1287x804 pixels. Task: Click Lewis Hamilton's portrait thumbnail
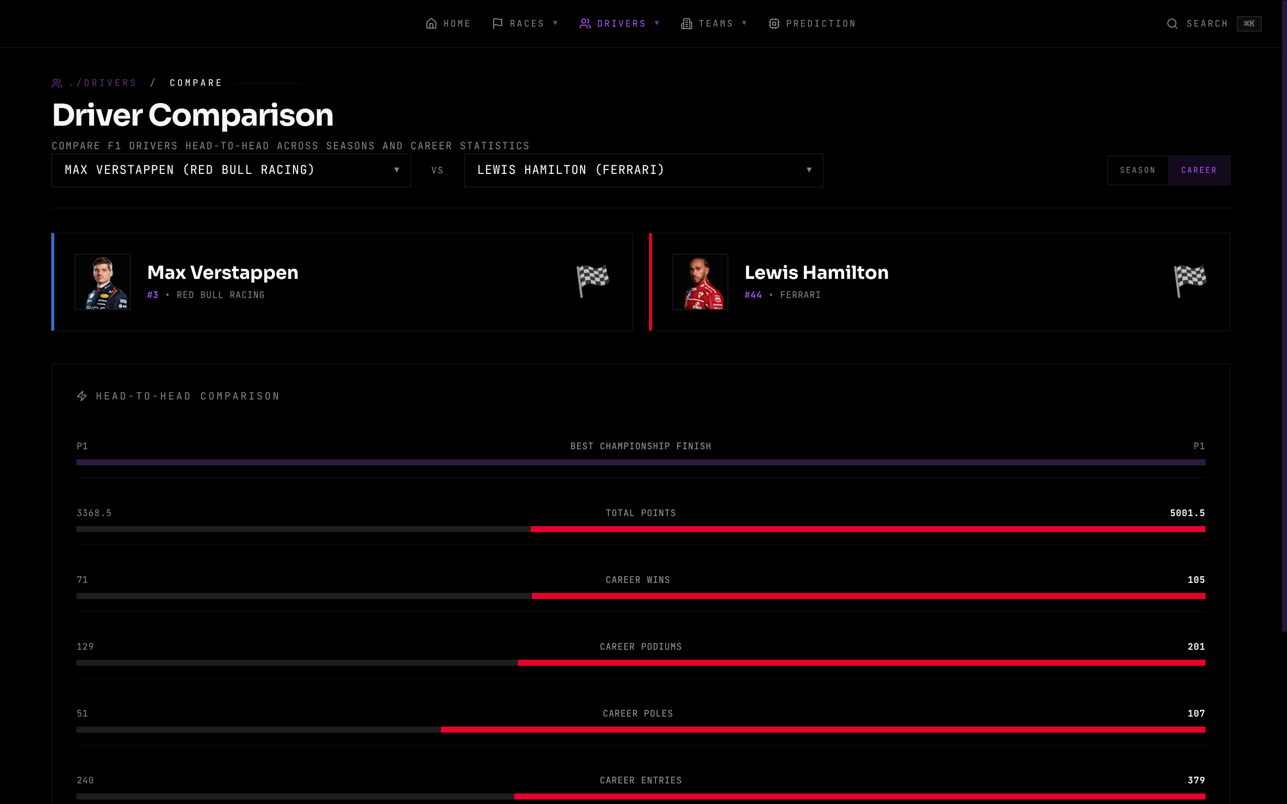[700, 282]
